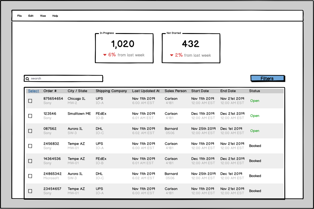Click the Last Updated At column header

coord(146,91)
